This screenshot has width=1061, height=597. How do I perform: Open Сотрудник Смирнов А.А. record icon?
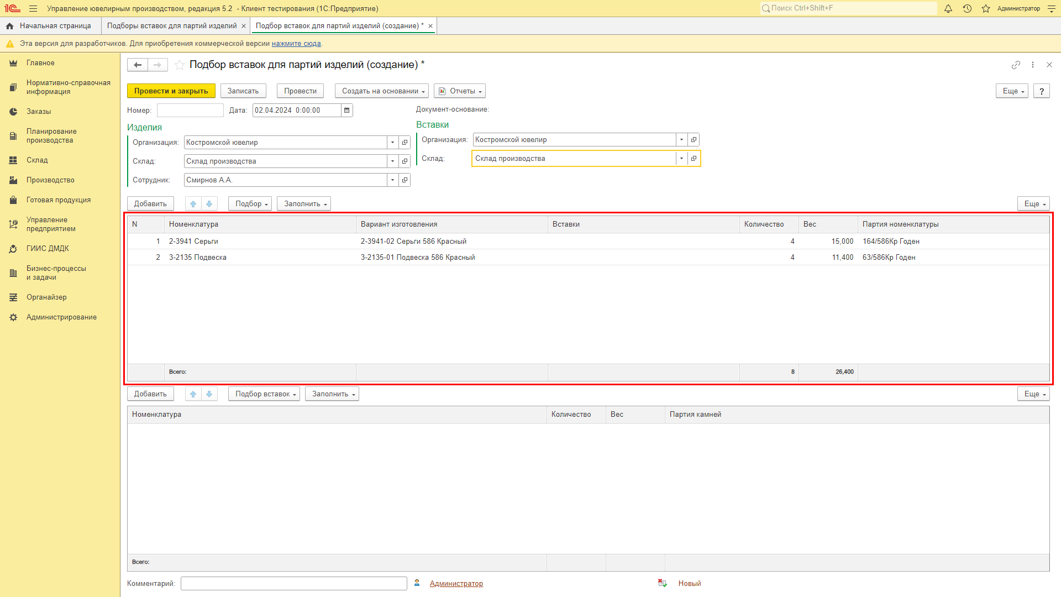pyautogui.click(x=405, y=180)
